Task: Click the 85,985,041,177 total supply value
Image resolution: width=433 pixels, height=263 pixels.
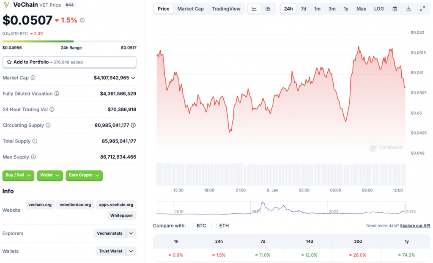Action: pyautogui.click(x=119, y=141)
